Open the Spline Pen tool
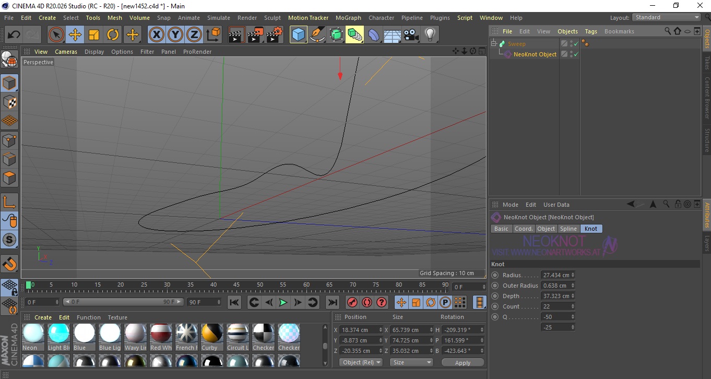711x379 pixels. (x=317, y=35)
